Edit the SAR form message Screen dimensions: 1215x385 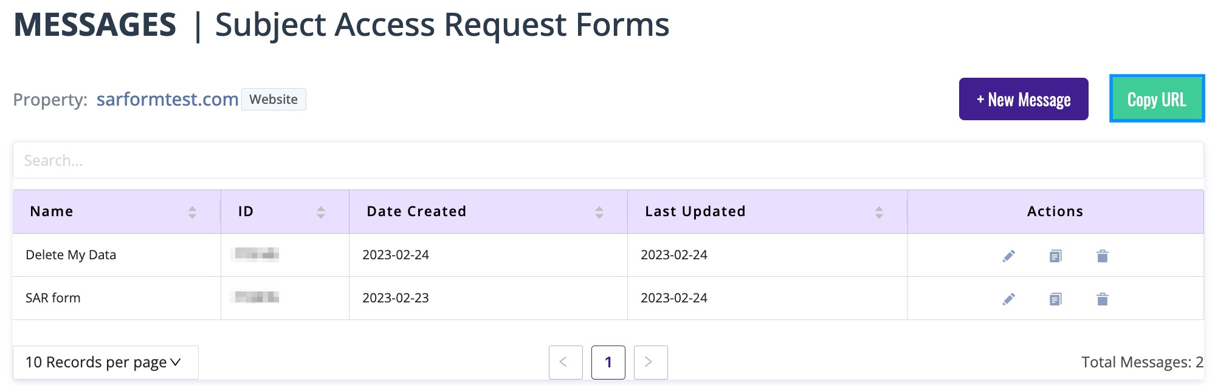(1008, 299)
